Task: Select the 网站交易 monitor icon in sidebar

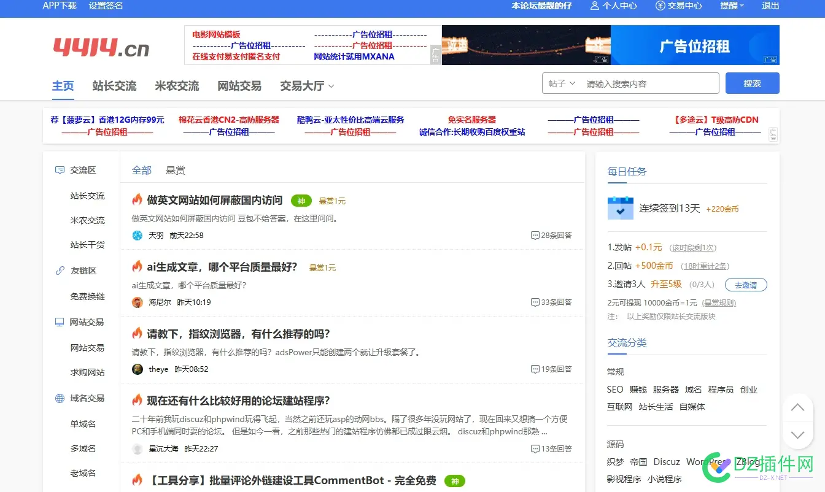Action: coord(58,321)
